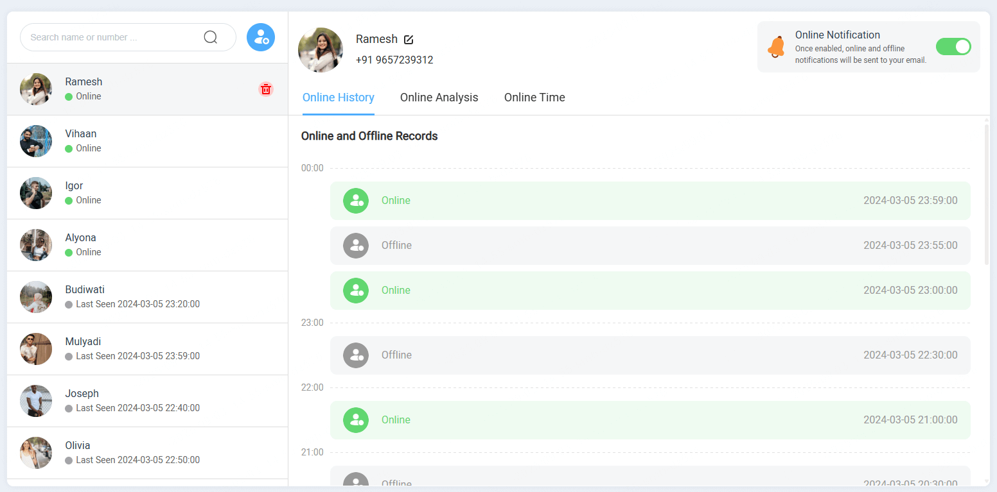Open Budiwati's contact entry
This screenshot has height=492, width=997.
click(x=147, y=297)
